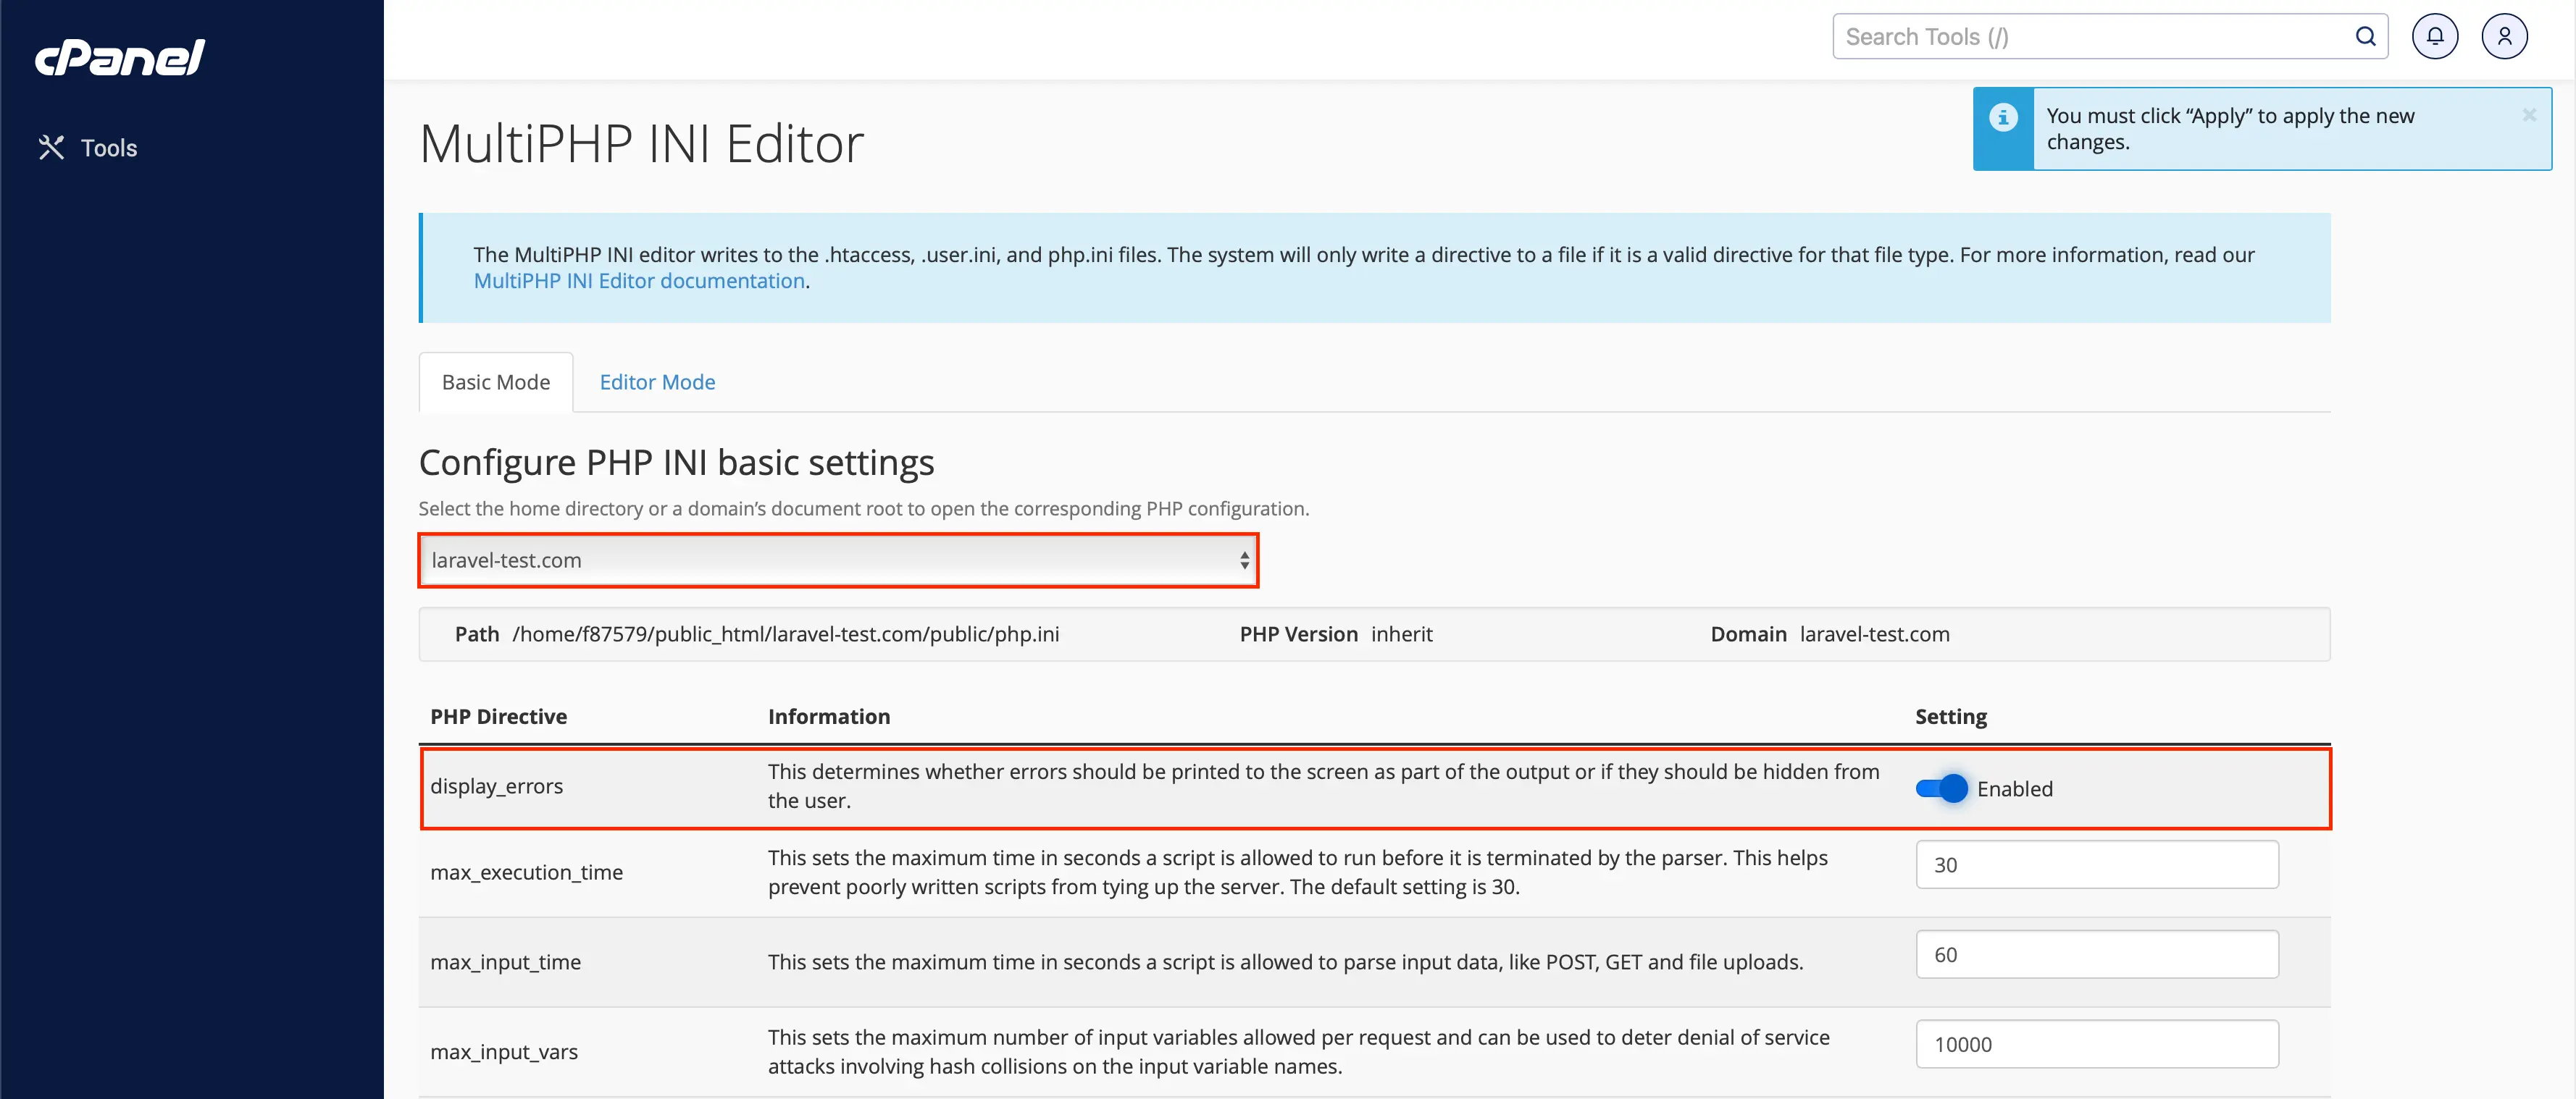Switch to the Editor Mode tab

pyautogui.click(x=657, y=382)
